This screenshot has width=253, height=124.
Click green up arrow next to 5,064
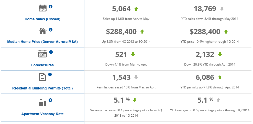[136, 9]
